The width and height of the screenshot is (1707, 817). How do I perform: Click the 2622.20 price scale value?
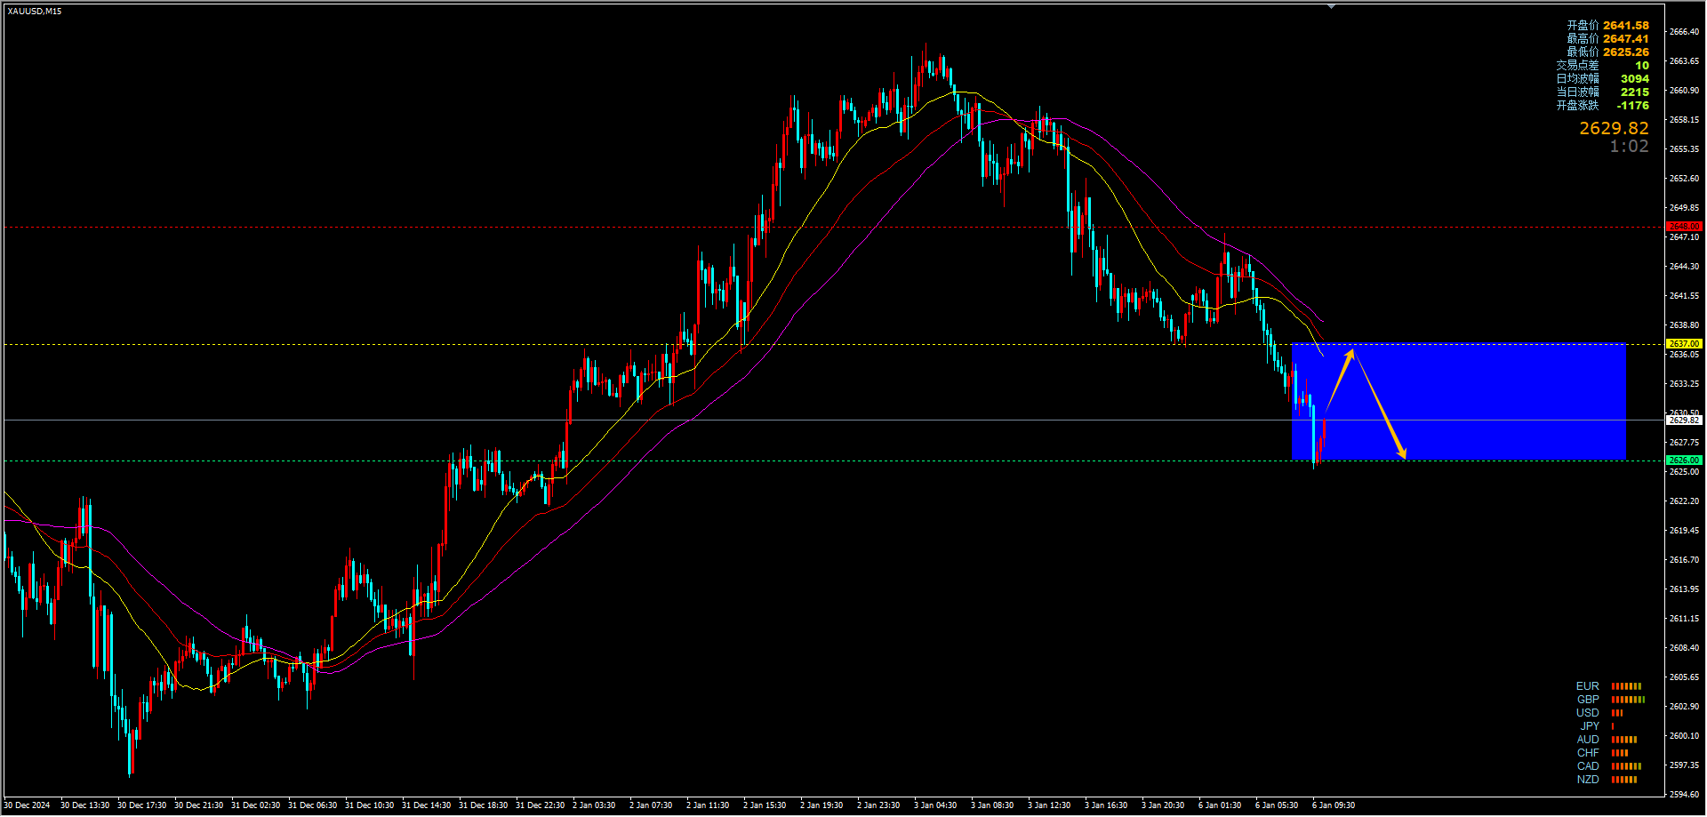[x=1684, y=501]
